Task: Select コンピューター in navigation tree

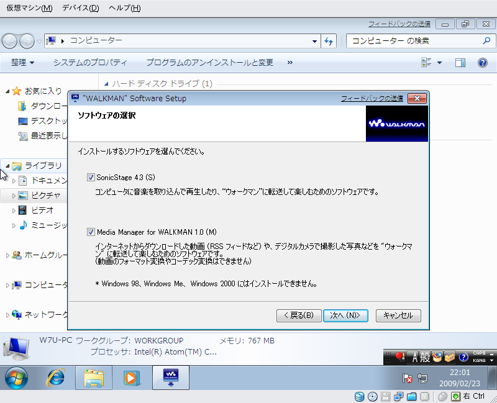Action: [x=40, y=285]
